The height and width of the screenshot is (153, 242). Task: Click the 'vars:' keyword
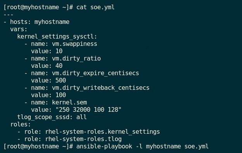[x=19, y=29]
